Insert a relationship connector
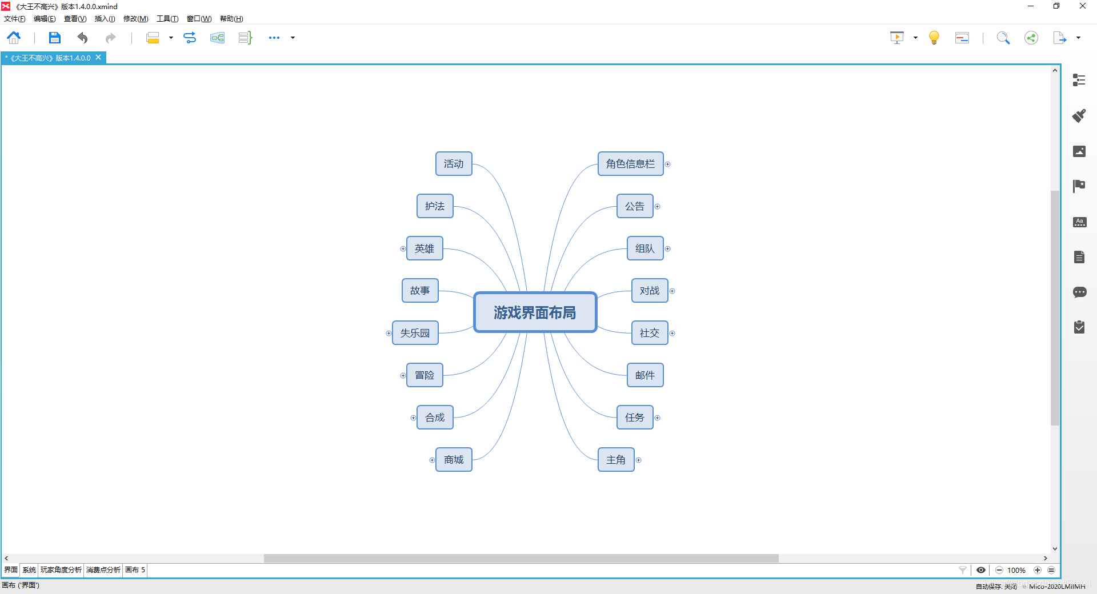 pyautogui.click(x=190, y=38)
